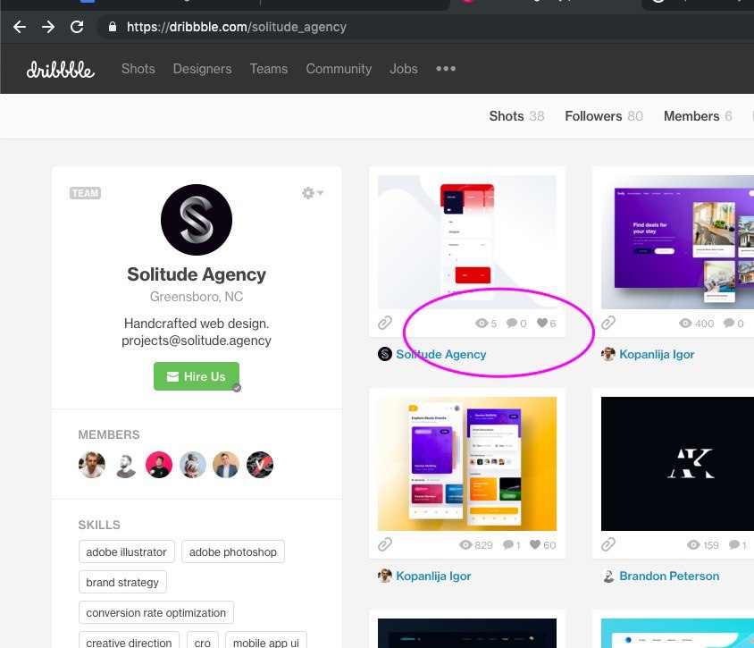Open the first member avatar in Members

pos(92,465)
